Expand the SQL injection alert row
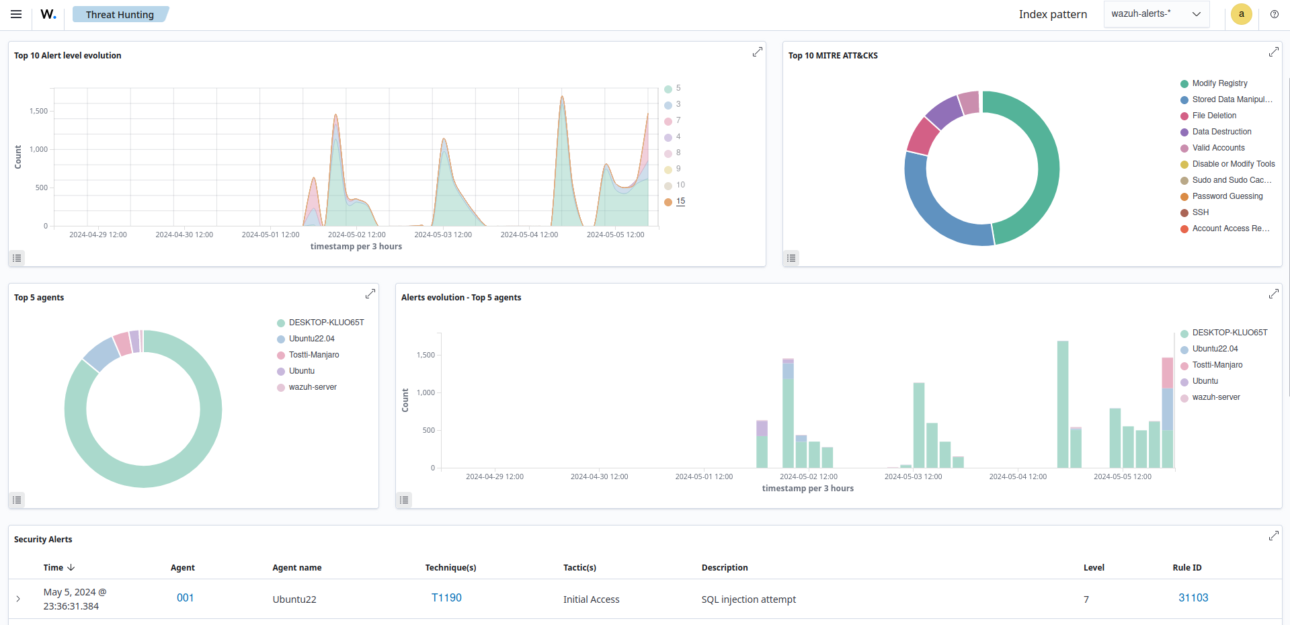Image resolution: width=1290 pixels, height=625 pixels. 17,599
